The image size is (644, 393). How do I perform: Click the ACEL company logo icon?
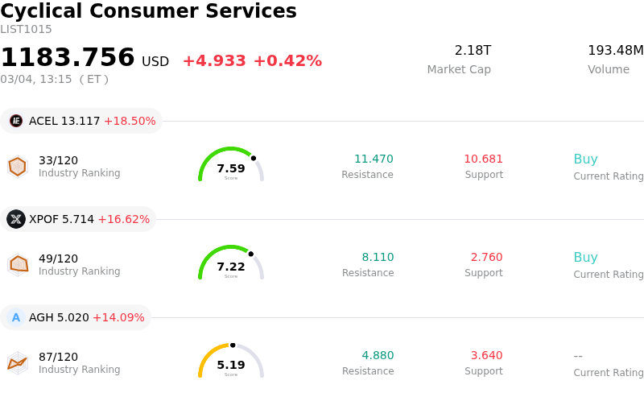16,121
